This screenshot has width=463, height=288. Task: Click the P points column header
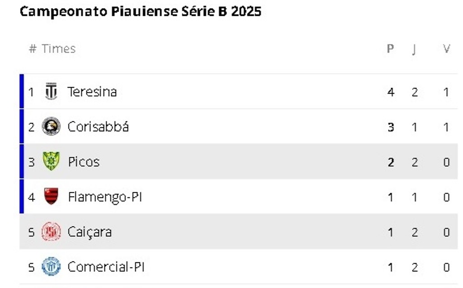tap(391, 49)
